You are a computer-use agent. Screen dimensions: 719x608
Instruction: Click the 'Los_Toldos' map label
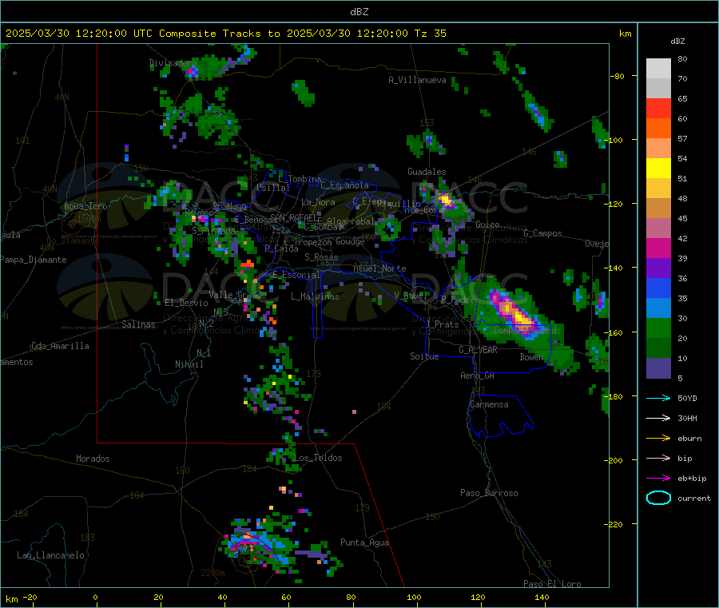point(318,458)
